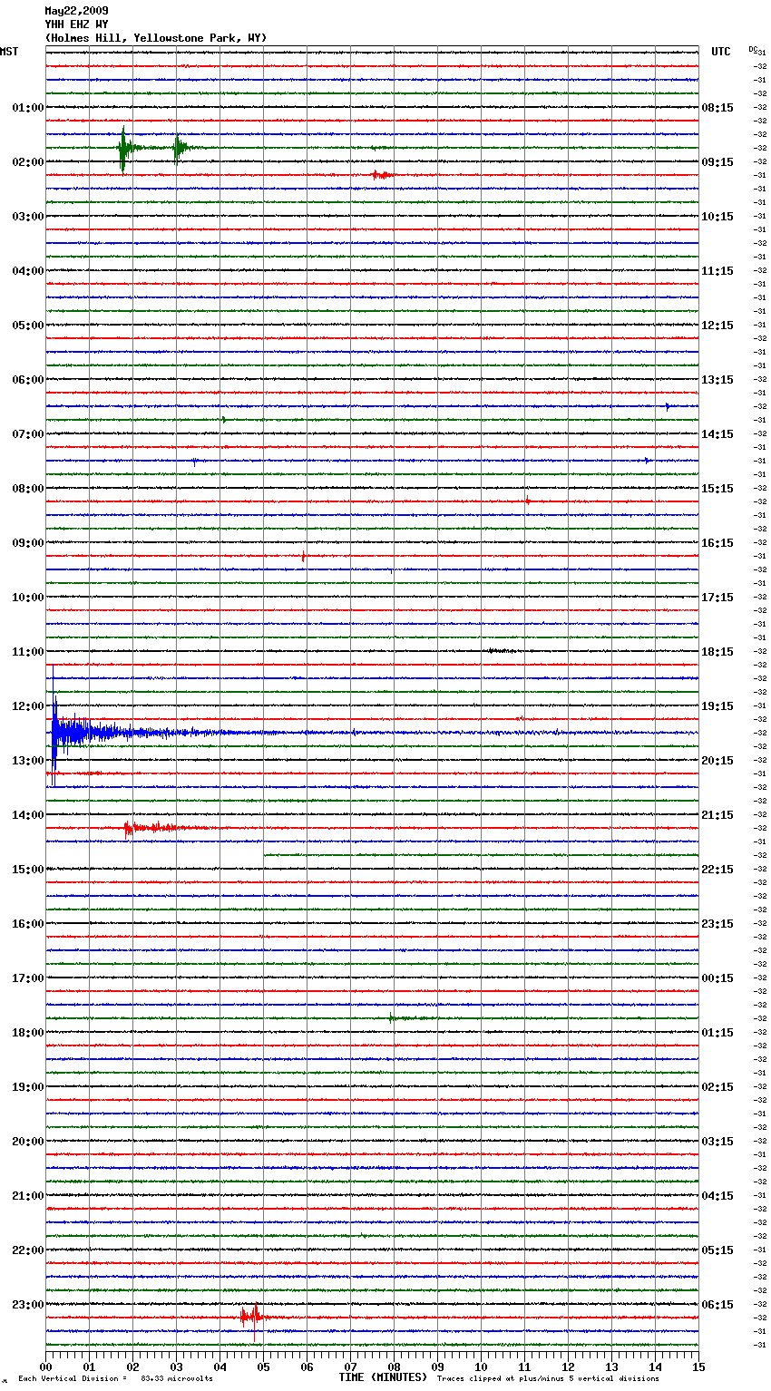
Task: Click the 17:00 MST time label
Action: tap(28, 978)
